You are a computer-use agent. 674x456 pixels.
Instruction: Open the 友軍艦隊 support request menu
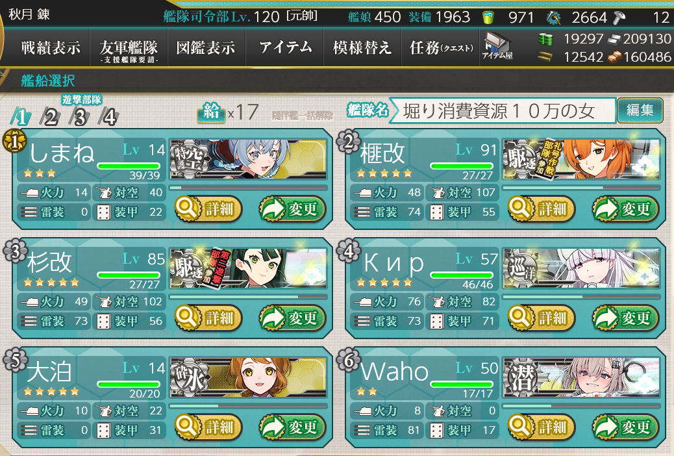[129, 49]
